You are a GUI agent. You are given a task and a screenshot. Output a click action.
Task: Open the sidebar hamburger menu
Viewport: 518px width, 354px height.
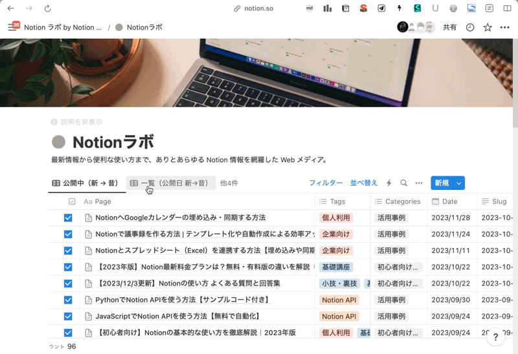pyautogui.click(x=12, y=27)
